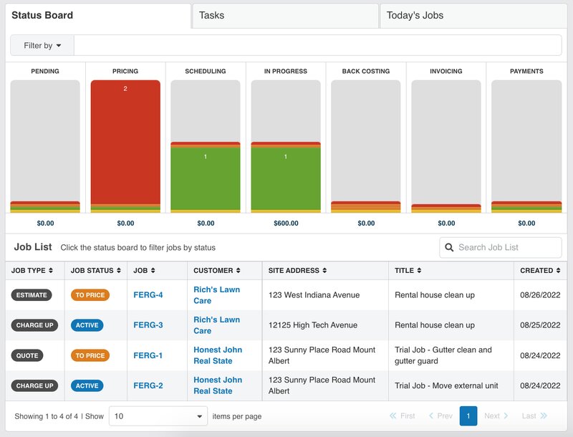The height and width of the screenshot is (437, 573).
Task: Open the Today's Jobs tab
Action: pos(473,15)
